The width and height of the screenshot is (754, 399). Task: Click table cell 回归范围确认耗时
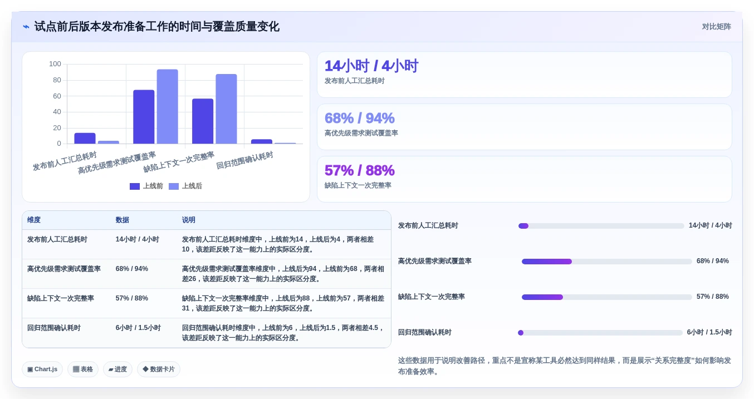pos(54,328)
